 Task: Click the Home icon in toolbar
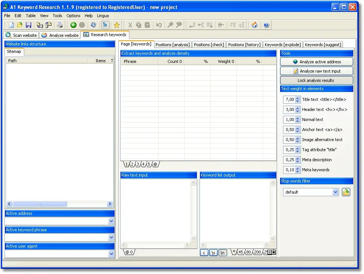254,25
